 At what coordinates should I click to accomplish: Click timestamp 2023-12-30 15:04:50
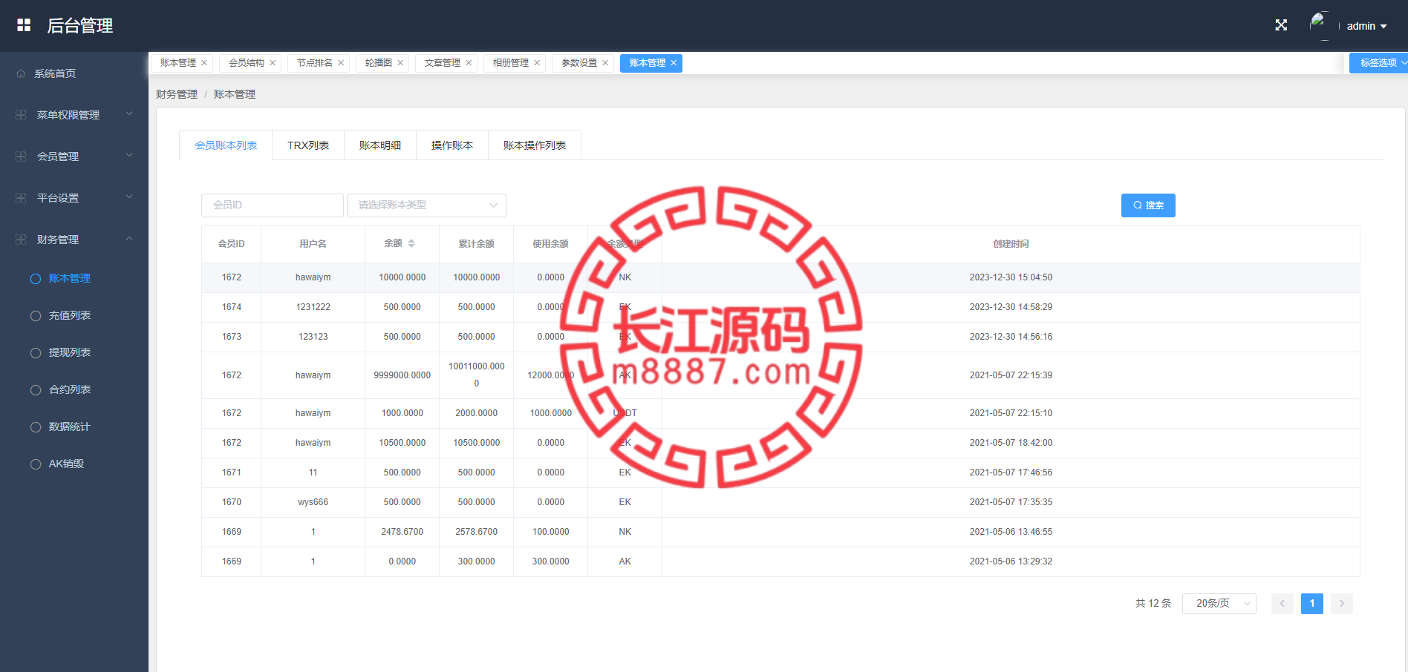coord(1011,277)
